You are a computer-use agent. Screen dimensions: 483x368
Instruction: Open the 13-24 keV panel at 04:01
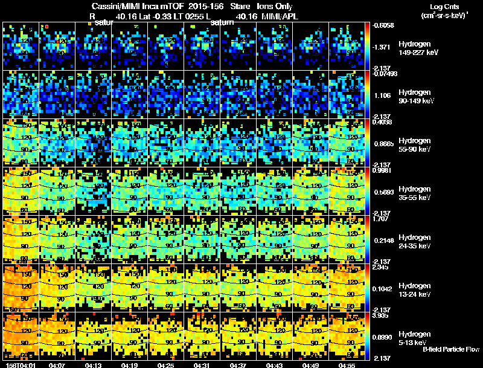pos(21,288)
